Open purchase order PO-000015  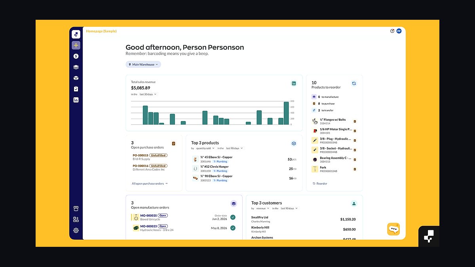(x=141, y=155)
